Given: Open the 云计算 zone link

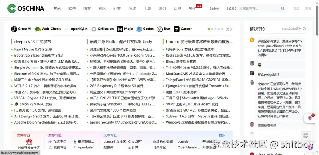Looking at the screenshot, I should (133, 147).
